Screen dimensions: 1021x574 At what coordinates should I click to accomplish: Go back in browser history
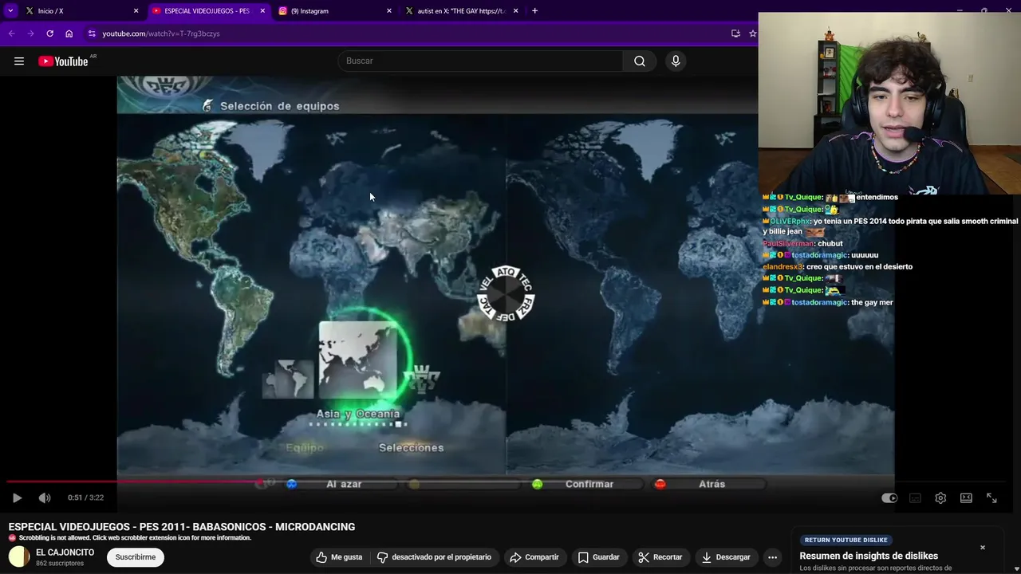point(11,33)
